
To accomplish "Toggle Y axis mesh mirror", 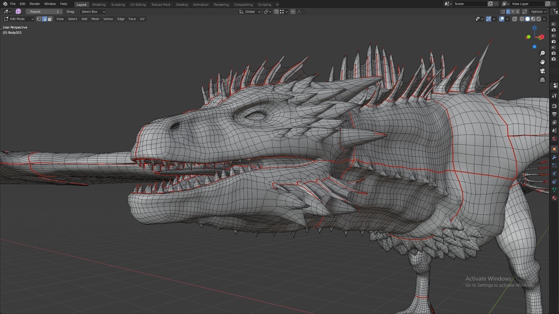I will (x=513, y=12).
